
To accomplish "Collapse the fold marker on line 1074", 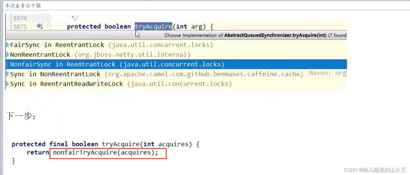I will click(49, 18).
